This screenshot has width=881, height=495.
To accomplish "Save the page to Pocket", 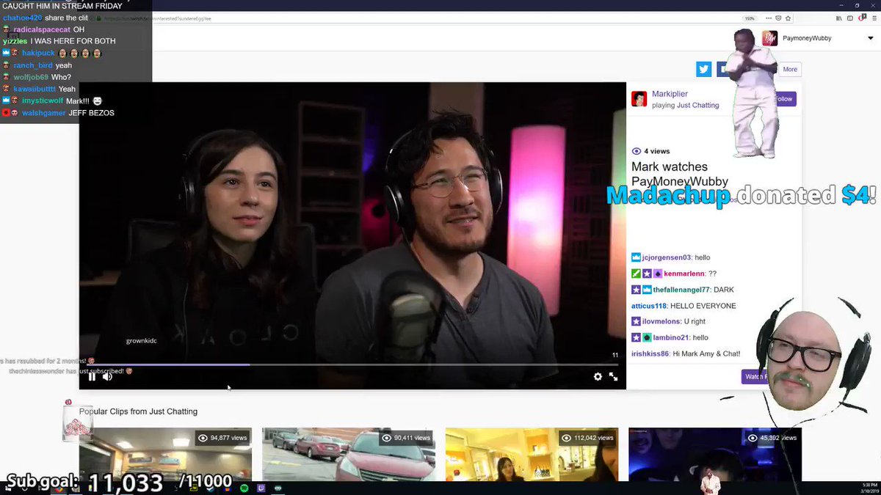I will click(x=778, y=18).
